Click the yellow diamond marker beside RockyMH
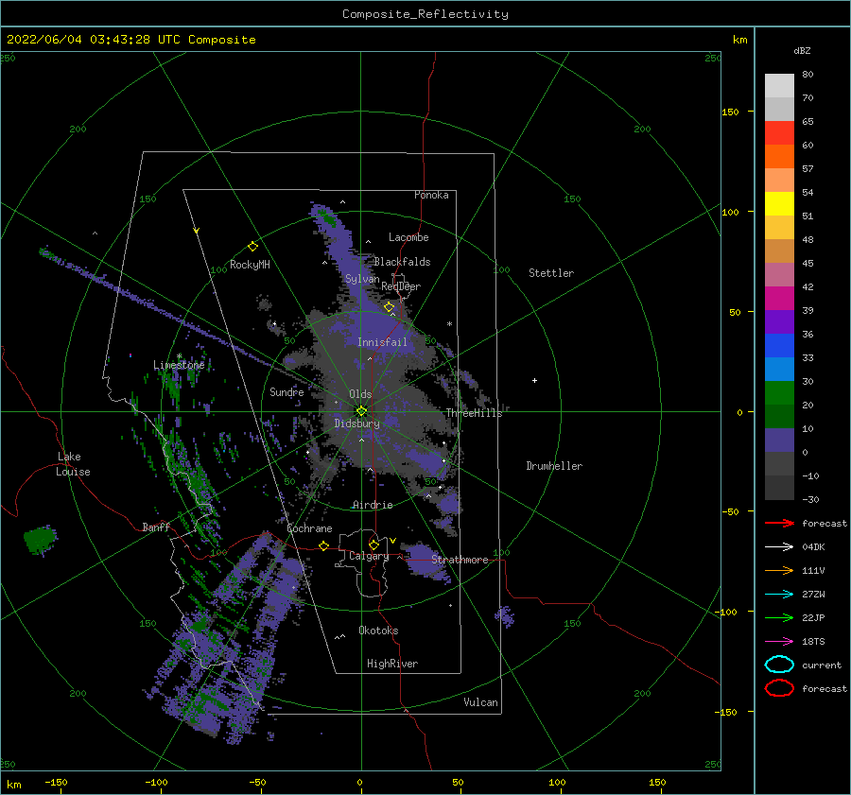 (252, 247)
